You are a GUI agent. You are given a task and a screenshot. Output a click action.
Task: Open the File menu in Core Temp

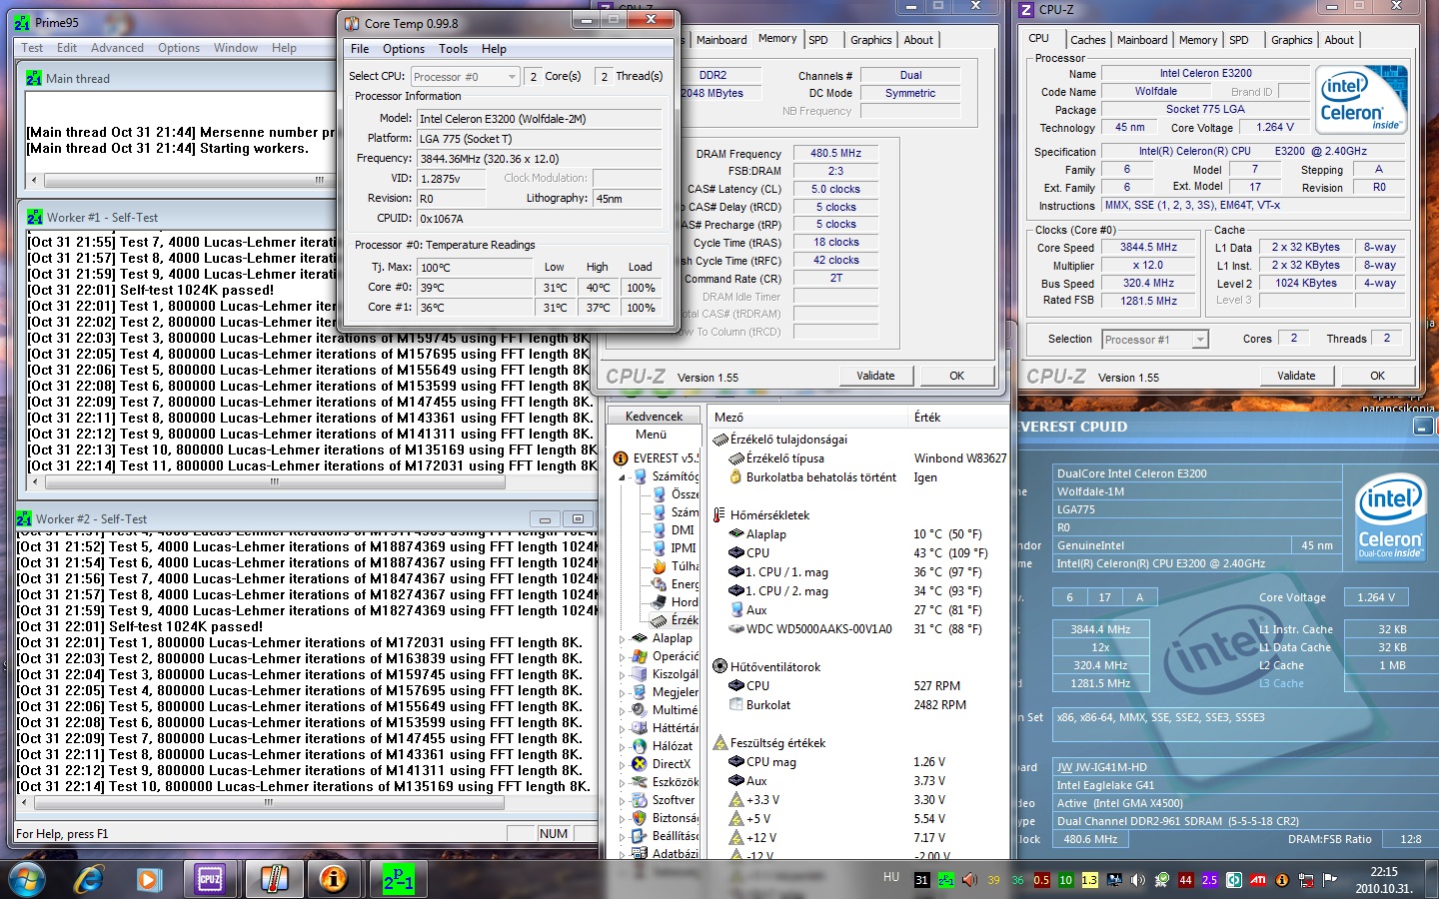click(360, 49)
